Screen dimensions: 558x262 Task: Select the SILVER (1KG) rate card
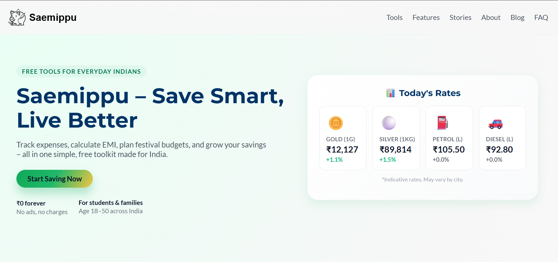(x=396, y=138)
